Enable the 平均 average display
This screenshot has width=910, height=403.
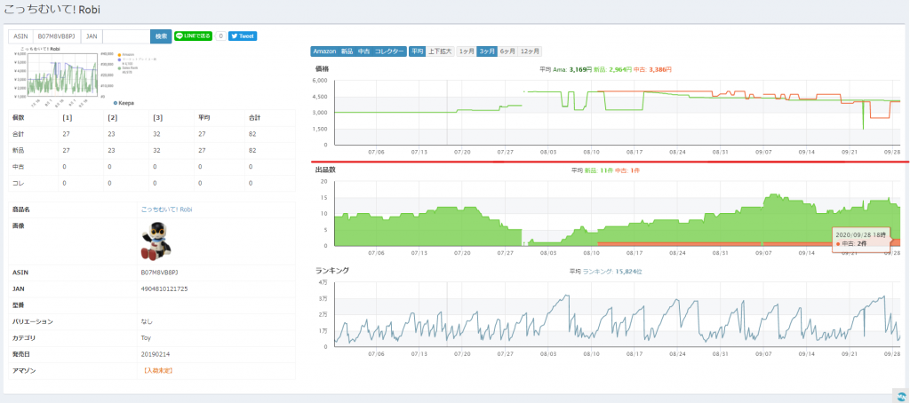[x=418, y=51]
